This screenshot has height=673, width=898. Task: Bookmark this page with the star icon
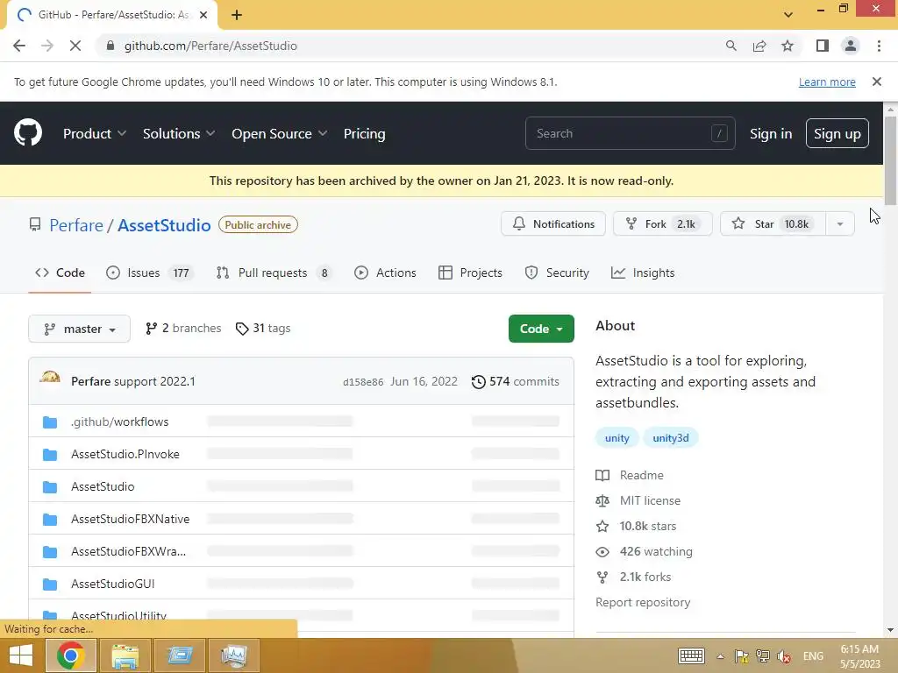click(x=788, y=46)
